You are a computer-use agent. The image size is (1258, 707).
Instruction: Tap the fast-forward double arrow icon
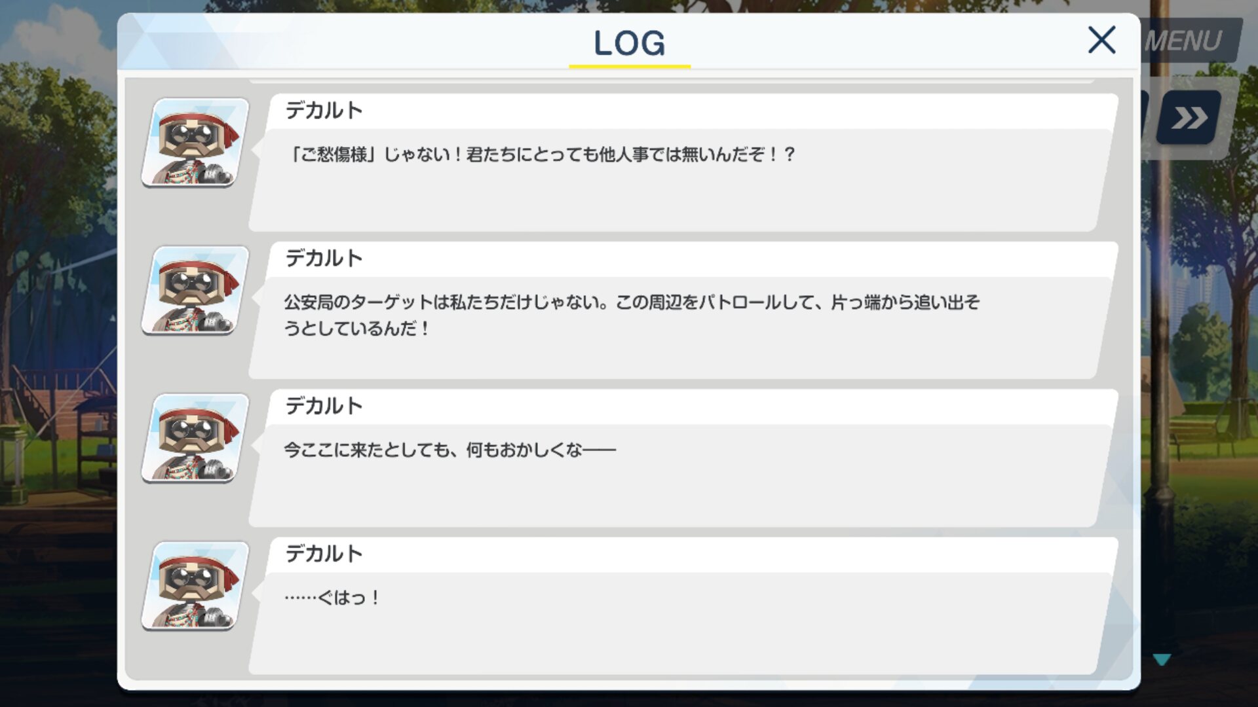coord(1189,118)
